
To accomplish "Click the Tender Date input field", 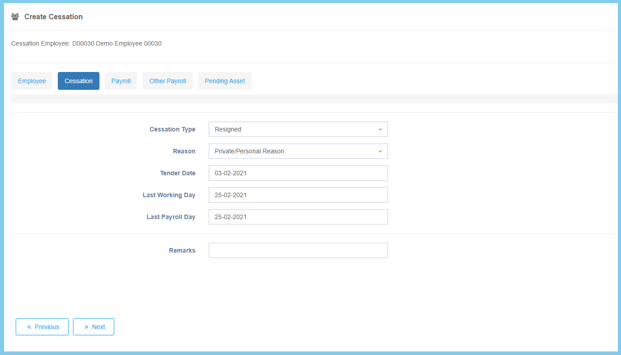I will 298,173.
